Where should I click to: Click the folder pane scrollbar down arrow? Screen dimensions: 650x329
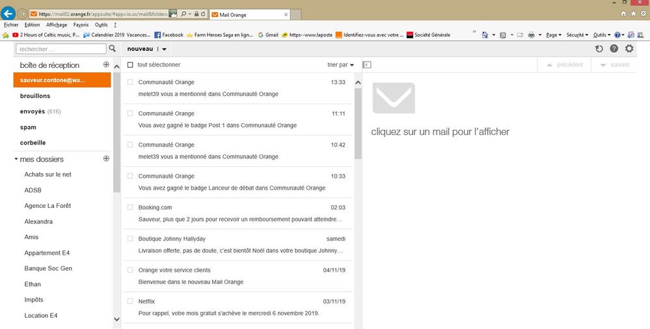[x=116, y=319]
